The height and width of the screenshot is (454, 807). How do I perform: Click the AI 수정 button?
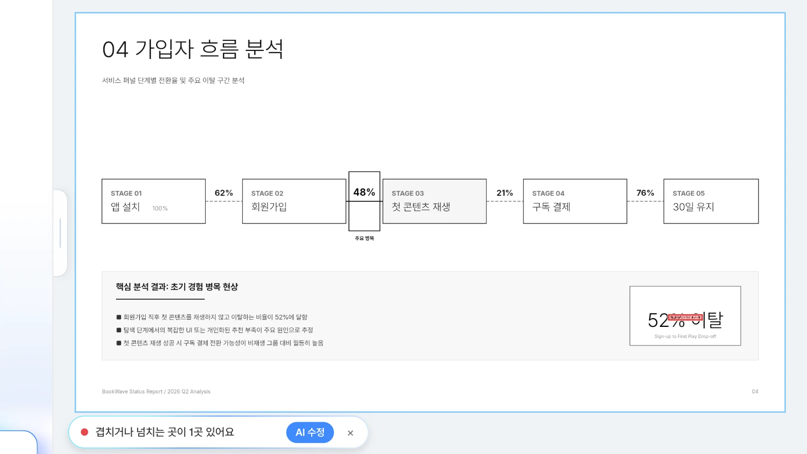click(x=310, y=432)
